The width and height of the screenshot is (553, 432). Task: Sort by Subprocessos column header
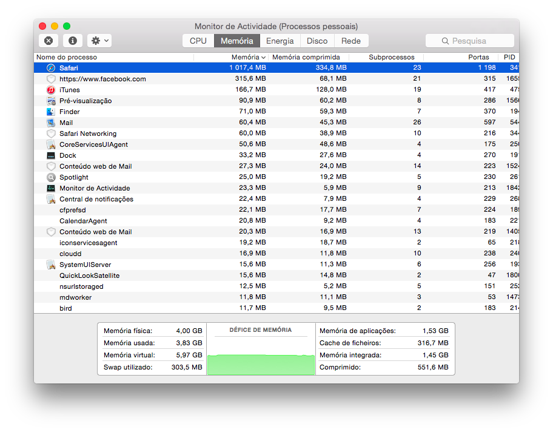[386, 57]
